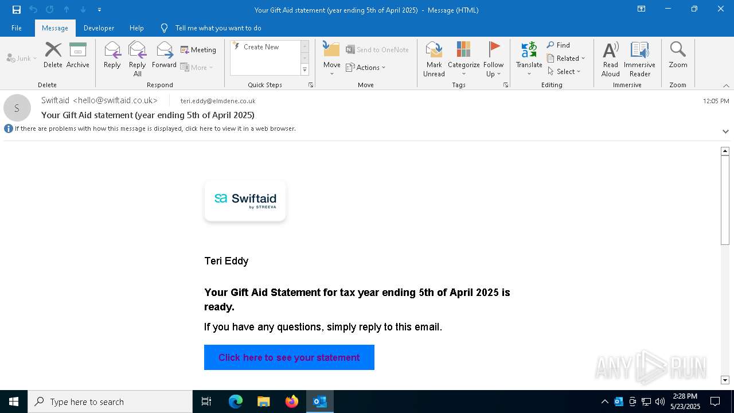This screenshot has height=413, width=734.
Task: Open Immersive Reader
Action: click(x=639, y=59)
